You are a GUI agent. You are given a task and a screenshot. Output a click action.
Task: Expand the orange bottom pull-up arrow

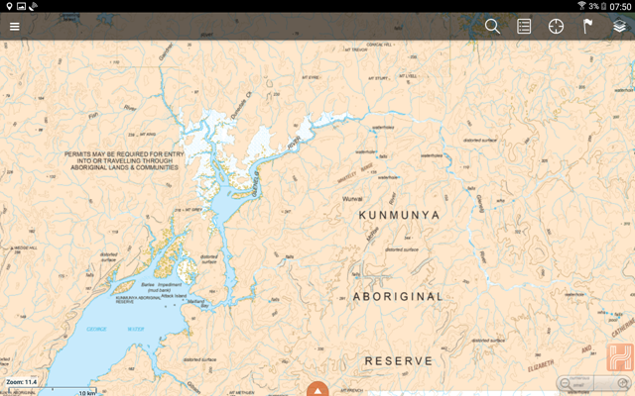[317, 389]
